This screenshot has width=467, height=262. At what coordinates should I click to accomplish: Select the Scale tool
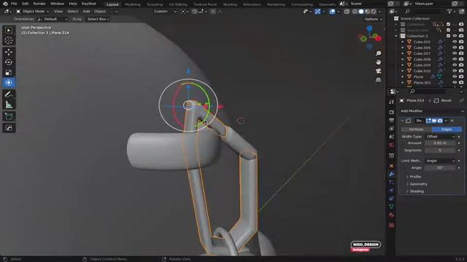point(9,73)
